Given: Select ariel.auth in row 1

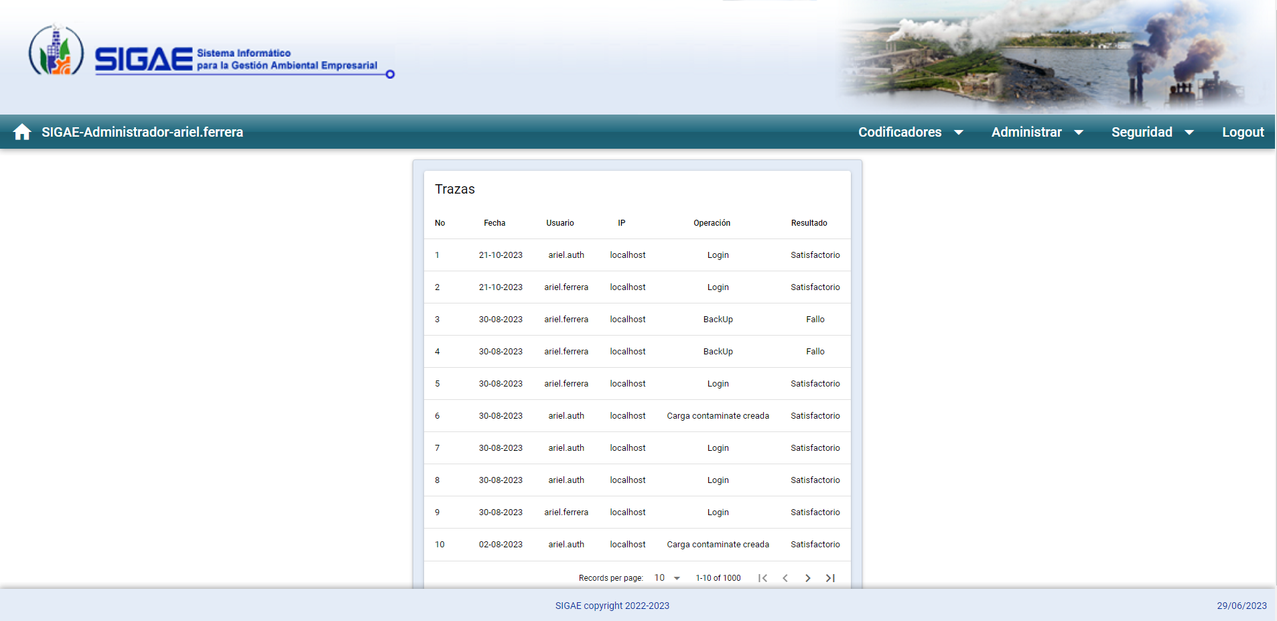Looking at the screenshot, I should (566, 255).
